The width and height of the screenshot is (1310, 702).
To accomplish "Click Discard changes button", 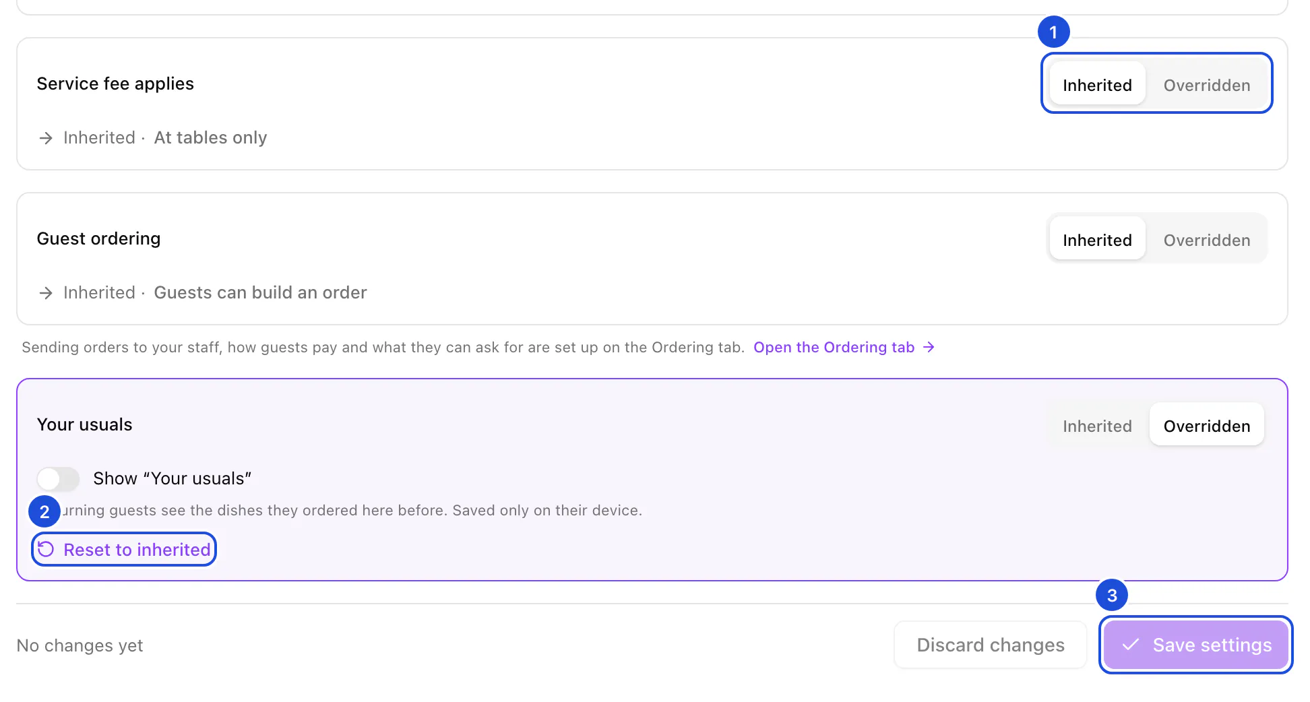I will [991, 645].
